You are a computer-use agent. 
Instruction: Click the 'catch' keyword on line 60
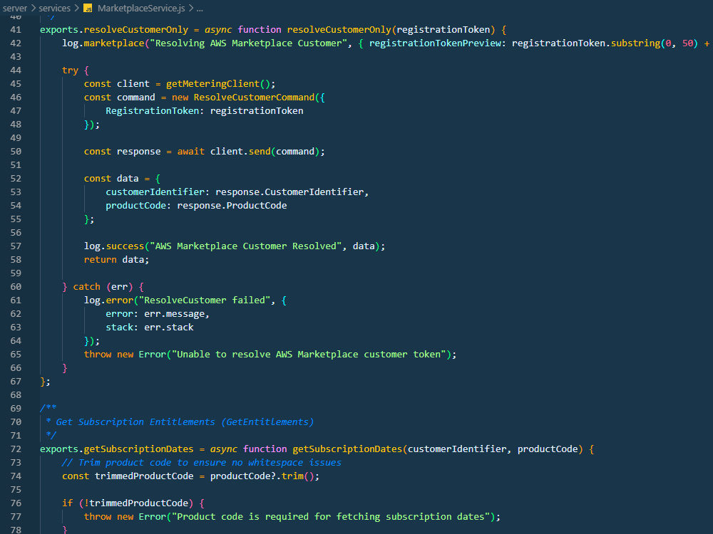click(86, 286)
